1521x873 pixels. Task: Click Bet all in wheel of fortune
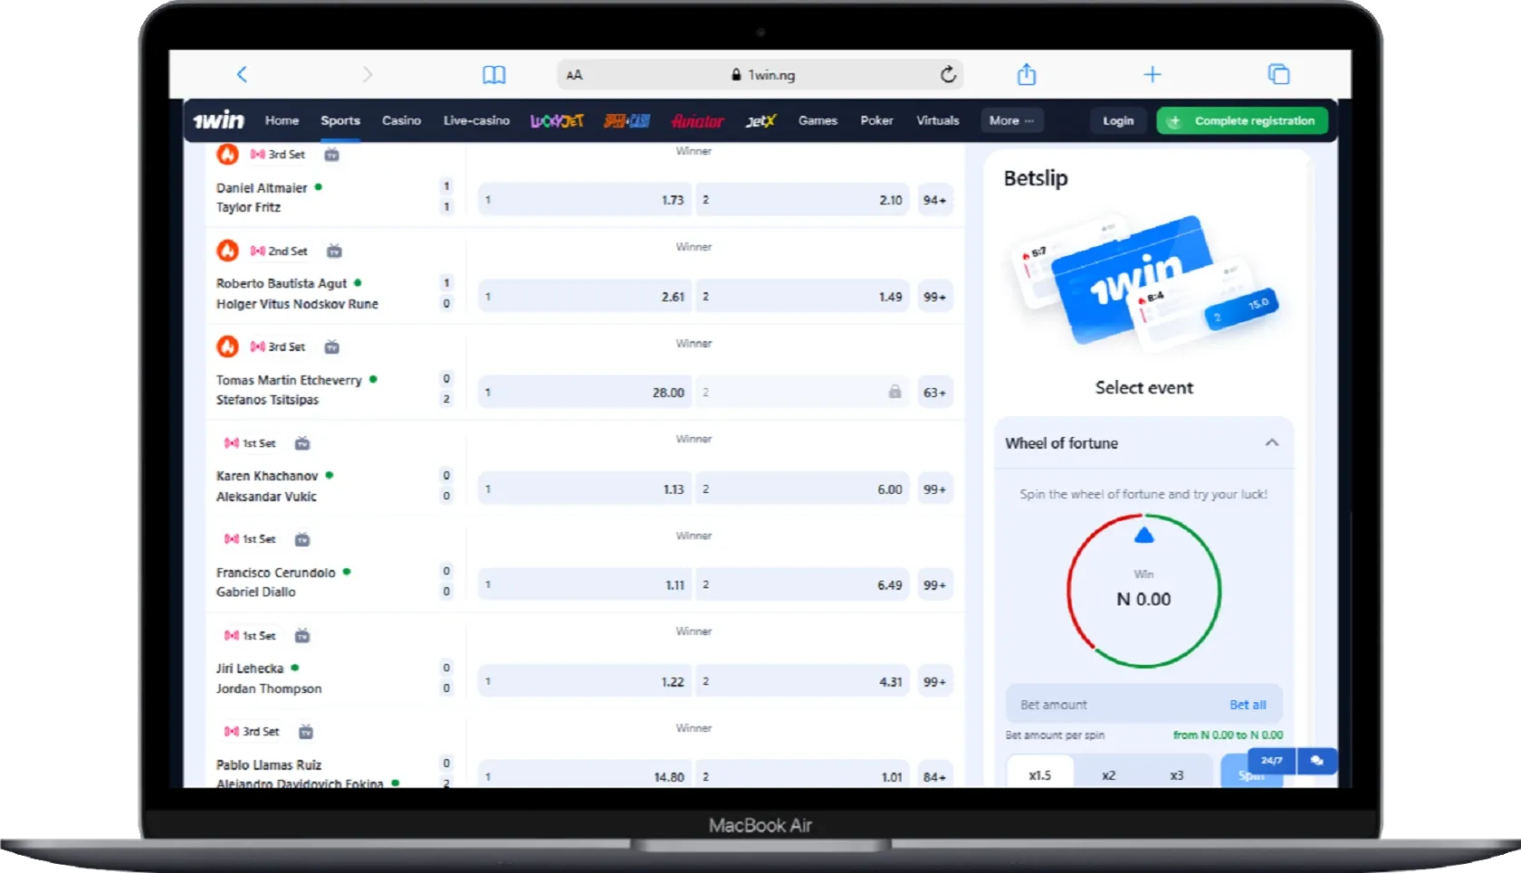pyautogui.click(x=1248, y=705)
